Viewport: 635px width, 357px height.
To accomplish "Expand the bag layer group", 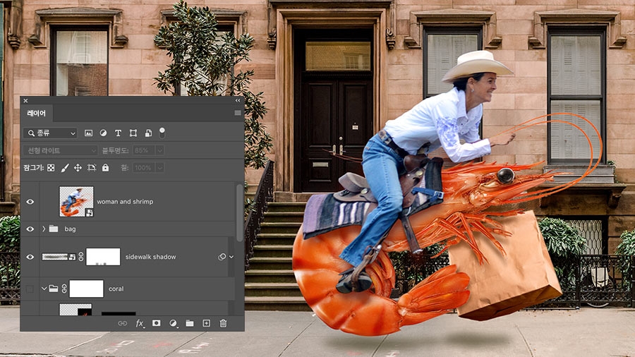I will tap(44, 229).
